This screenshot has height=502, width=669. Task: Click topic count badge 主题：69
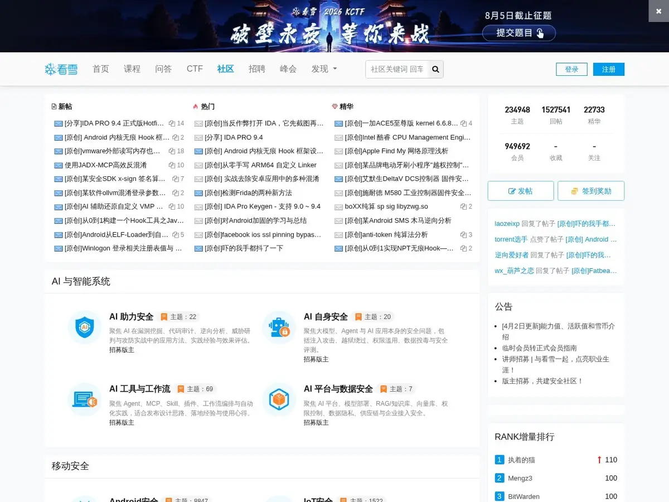pyautogui.click(x=195, y=389)
